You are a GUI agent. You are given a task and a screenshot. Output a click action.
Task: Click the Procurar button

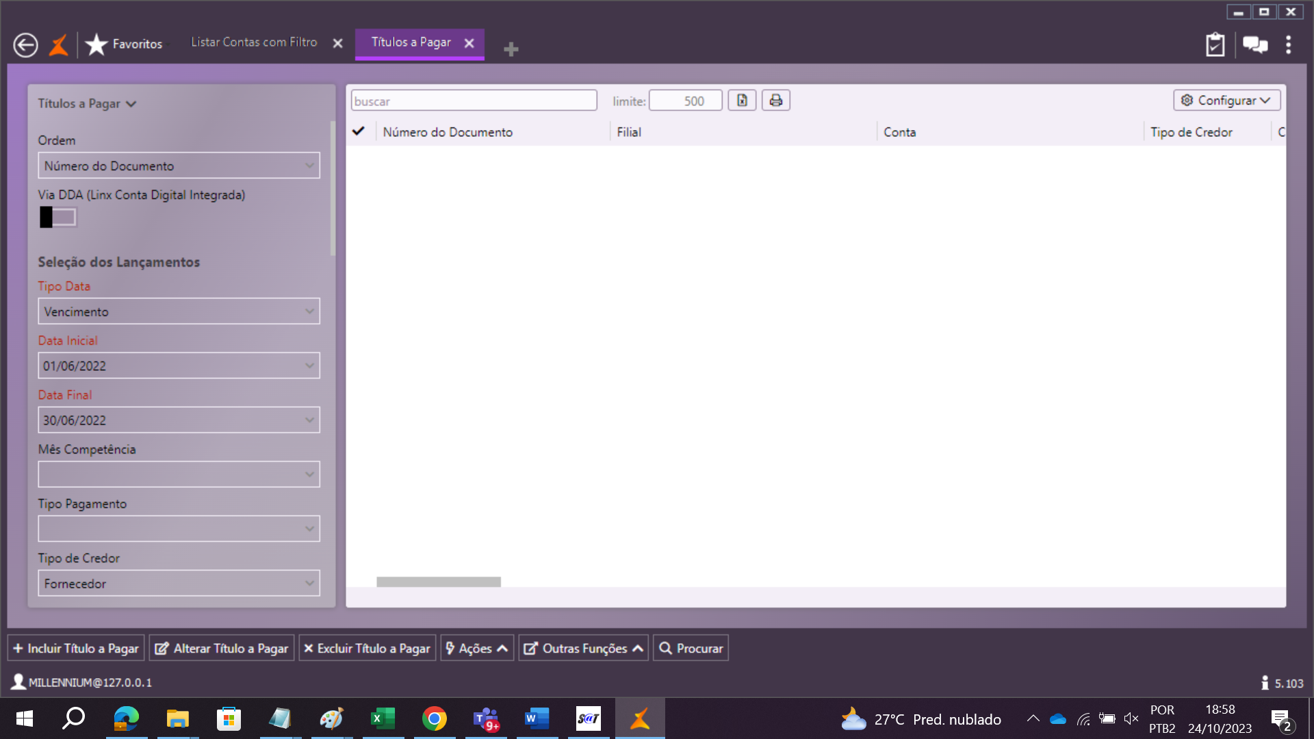tap(691, 648)
